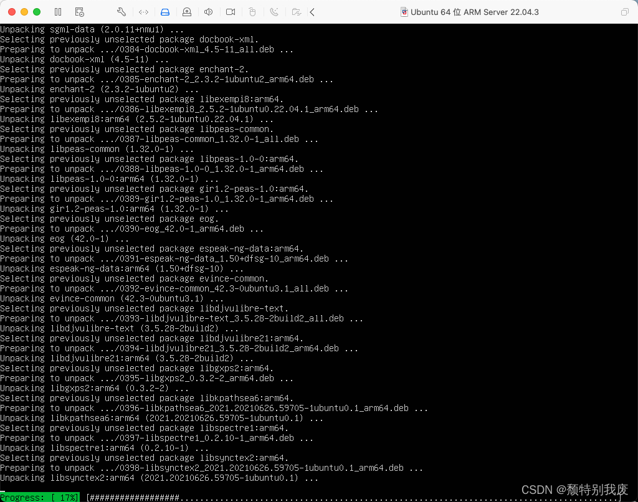Close the VM window with the red button
638x502 pixels.
[12, 12]
